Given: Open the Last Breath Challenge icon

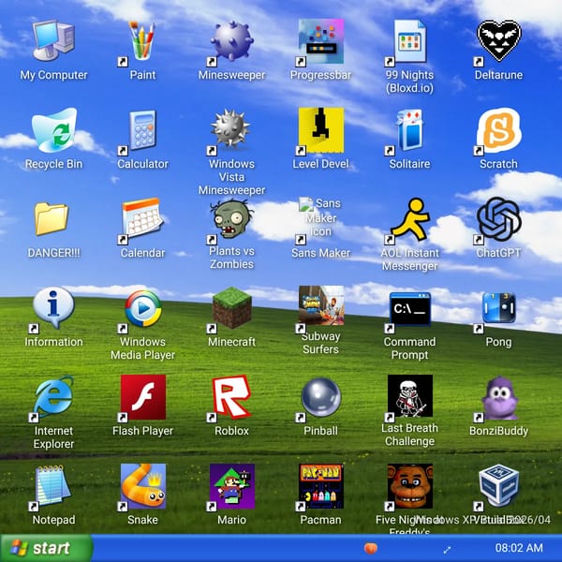Looking at the screenshot, I should click(x=409, y=395).
